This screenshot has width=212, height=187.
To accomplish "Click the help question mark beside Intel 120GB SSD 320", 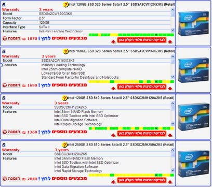I will 65,5.
